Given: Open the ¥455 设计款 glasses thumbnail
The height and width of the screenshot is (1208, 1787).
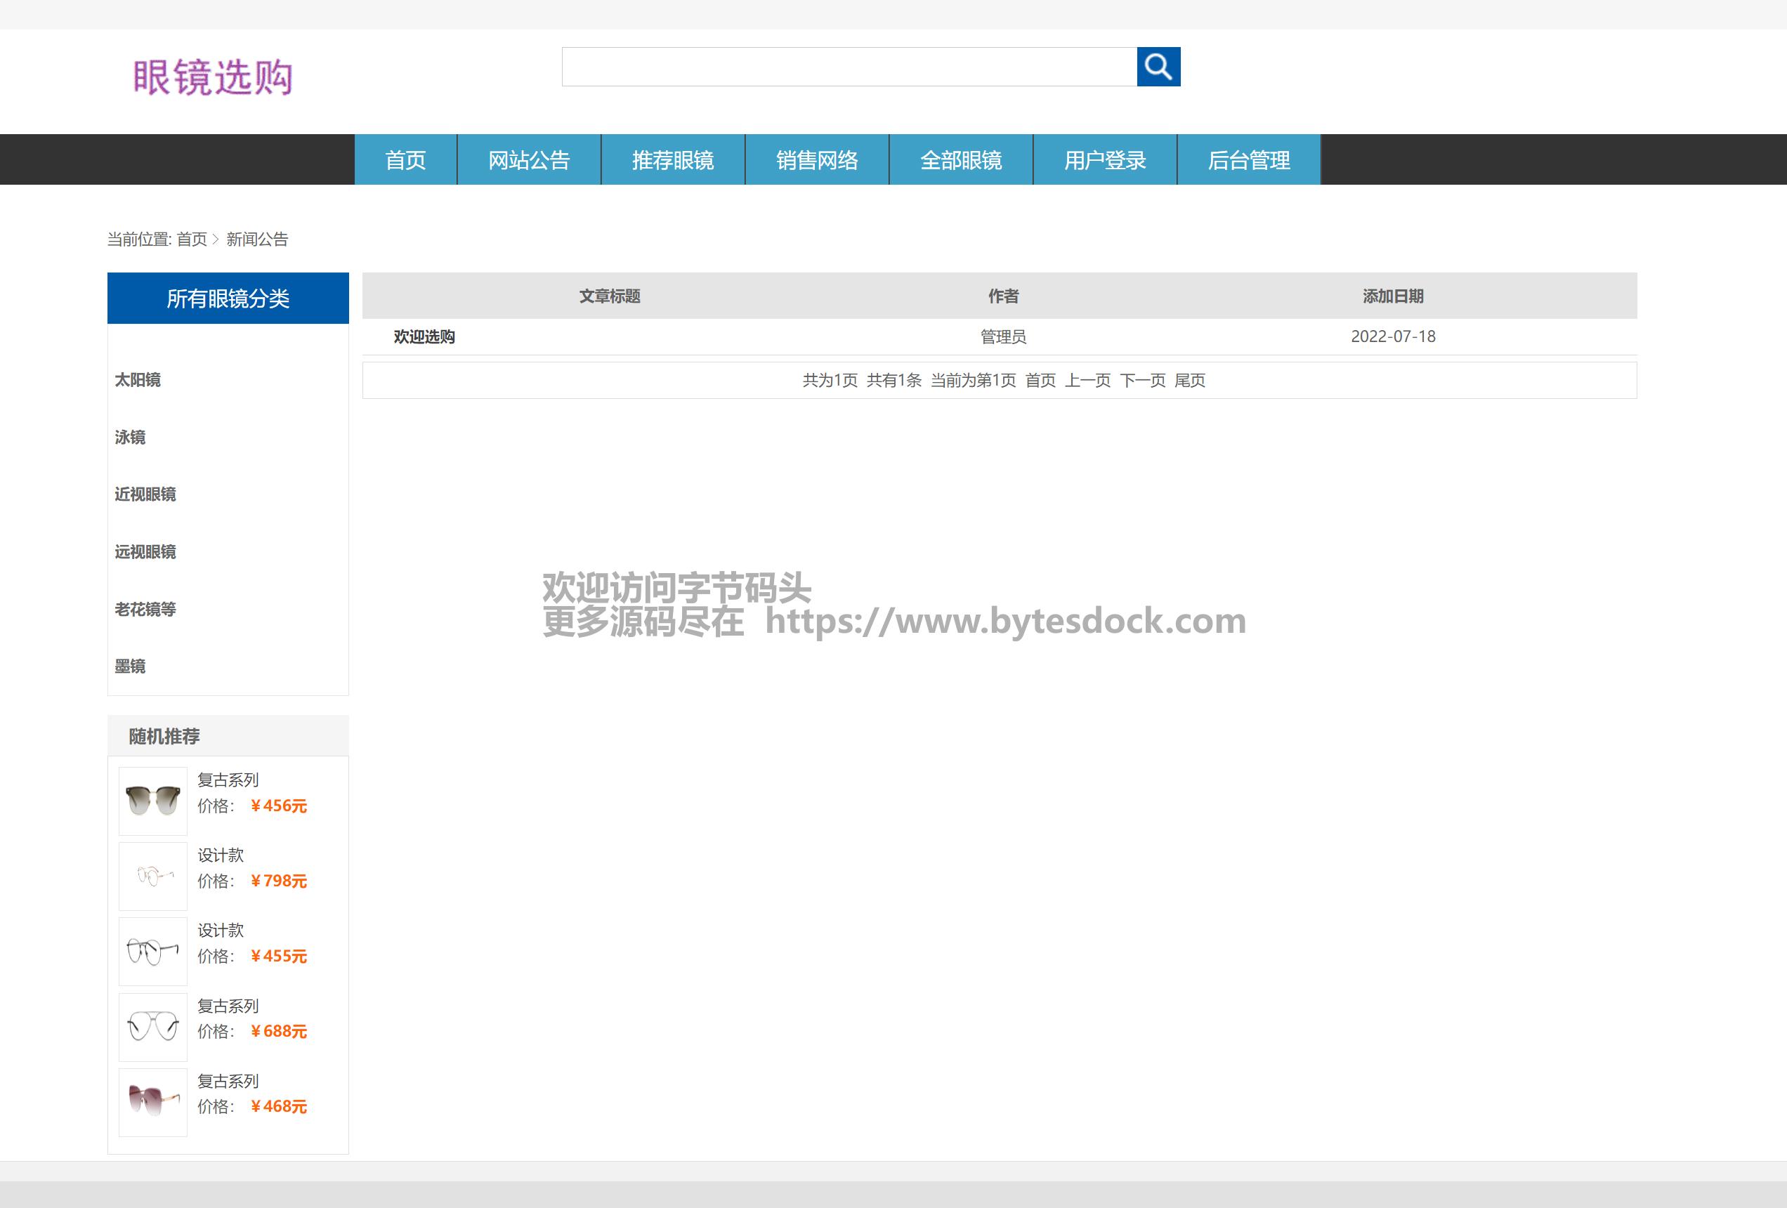Looking at the screenshot, I should tap(153, 951).
